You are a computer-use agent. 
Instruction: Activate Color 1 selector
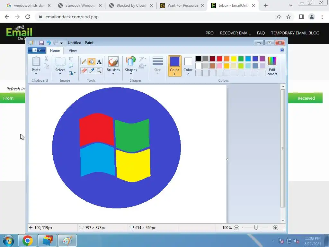(x=174, y=66)
